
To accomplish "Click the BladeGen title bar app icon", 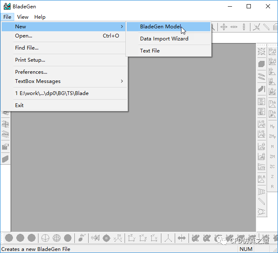I will pos(7,6).
